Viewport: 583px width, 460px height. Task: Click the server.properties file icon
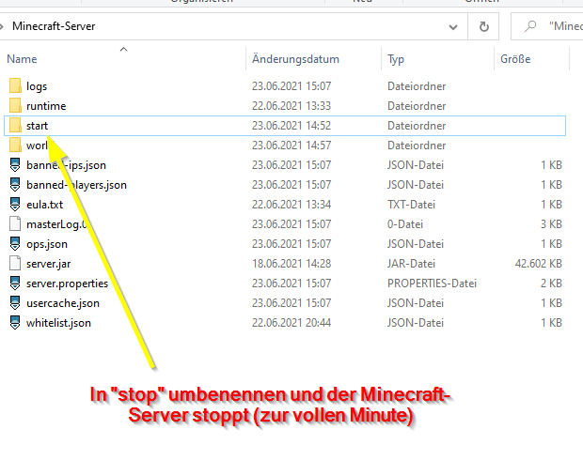click(15, 283)
